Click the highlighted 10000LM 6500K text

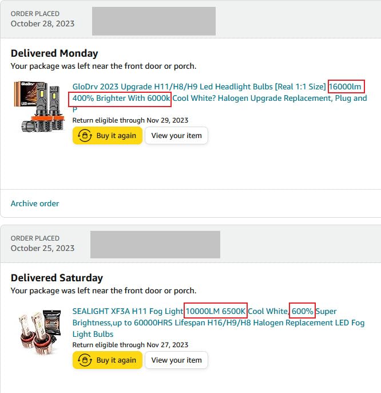(x=216, y=311)
